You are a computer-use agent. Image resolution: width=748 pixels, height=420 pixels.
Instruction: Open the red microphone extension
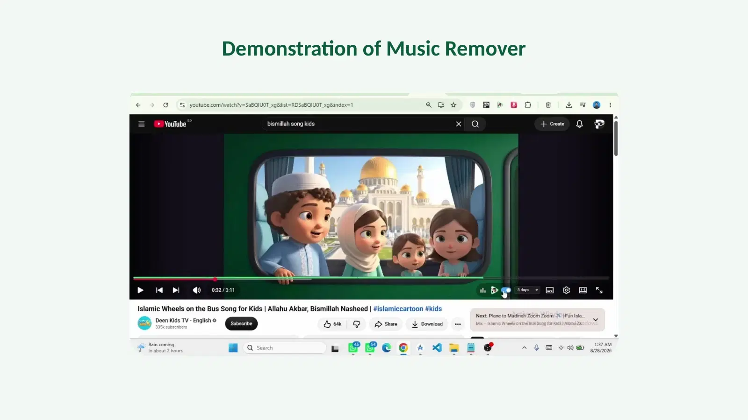(514, 105)
